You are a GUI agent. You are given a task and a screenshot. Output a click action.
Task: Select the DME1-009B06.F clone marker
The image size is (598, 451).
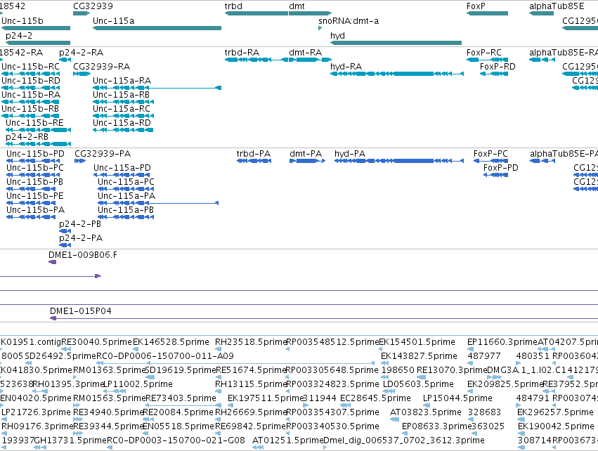tap(53, 262)
